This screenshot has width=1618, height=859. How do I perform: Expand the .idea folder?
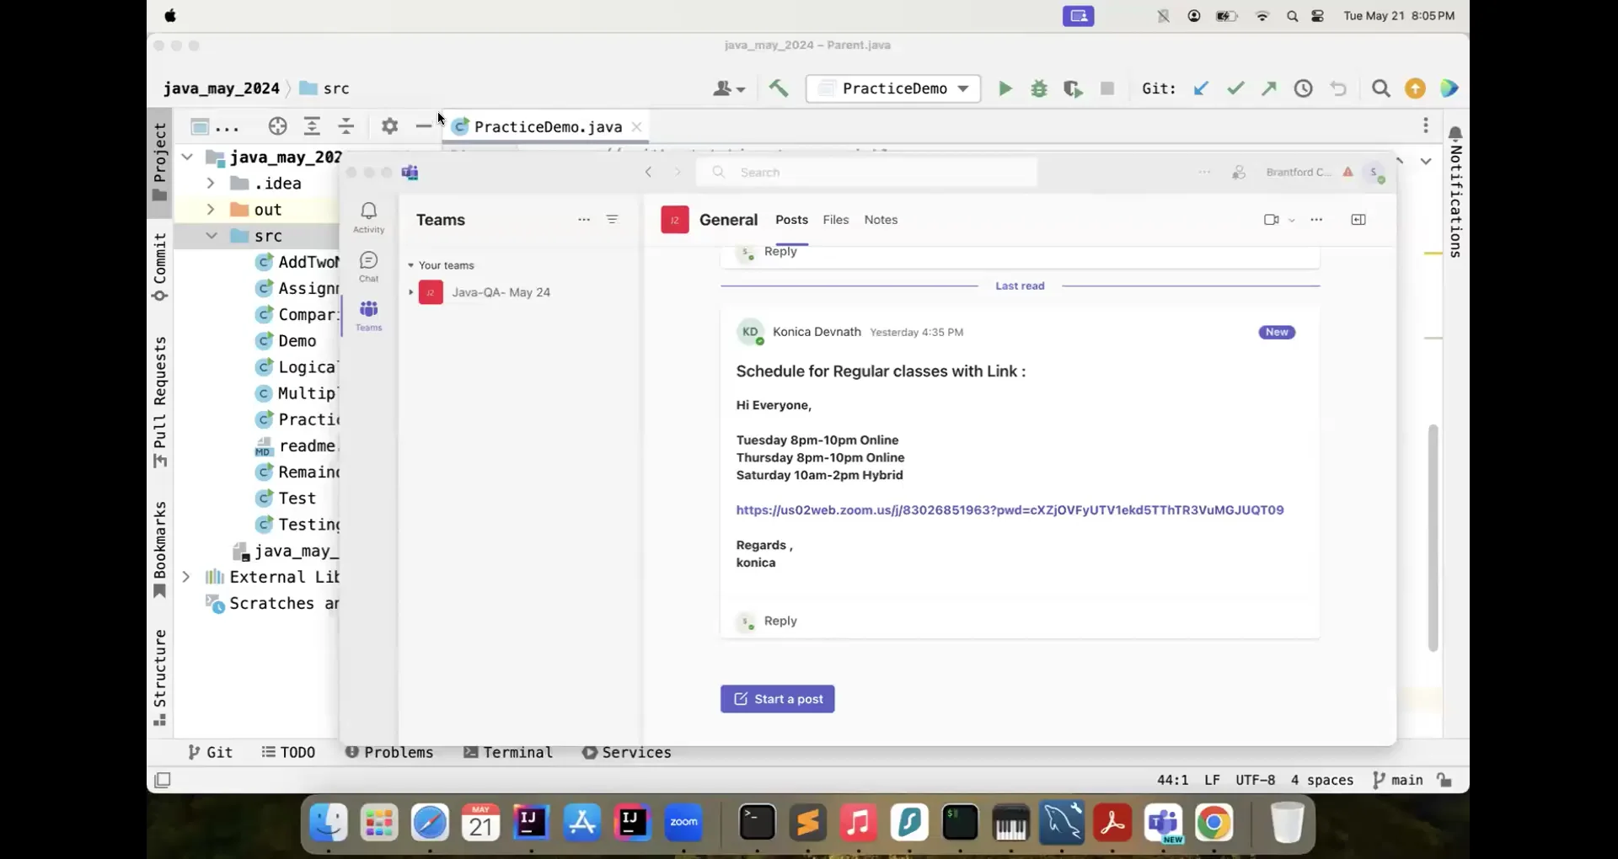(211, 183)
